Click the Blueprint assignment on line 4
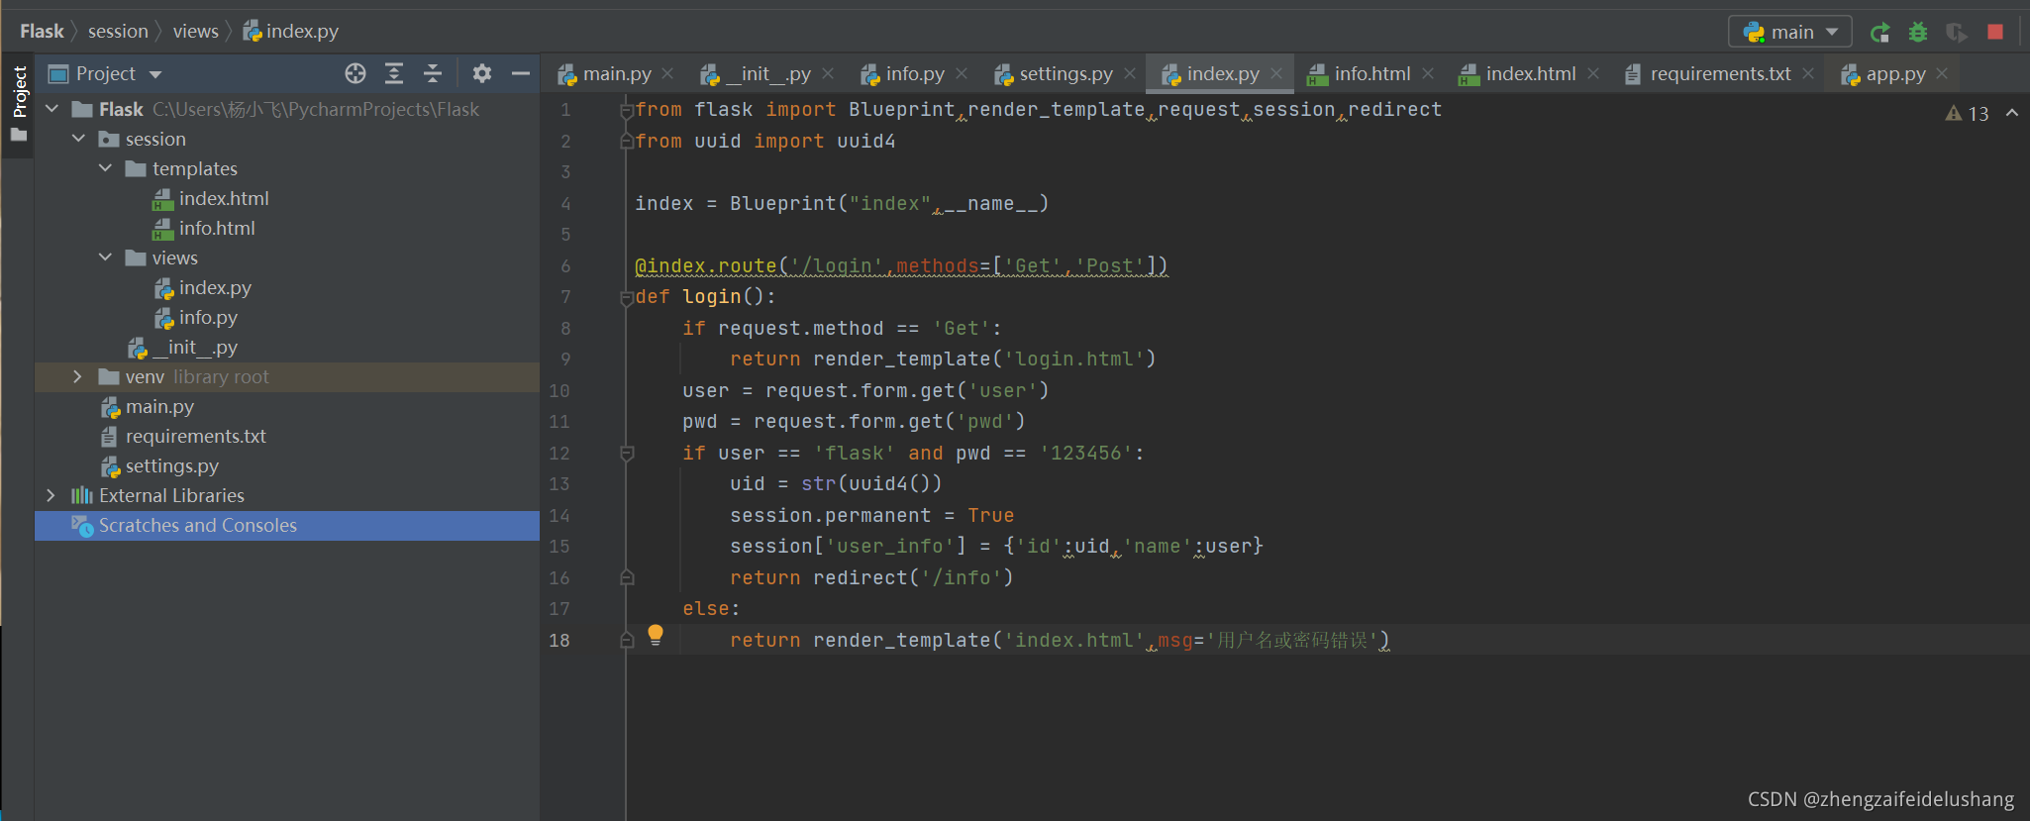Viewport: 2030px width, 821px height. coord(842,203)
